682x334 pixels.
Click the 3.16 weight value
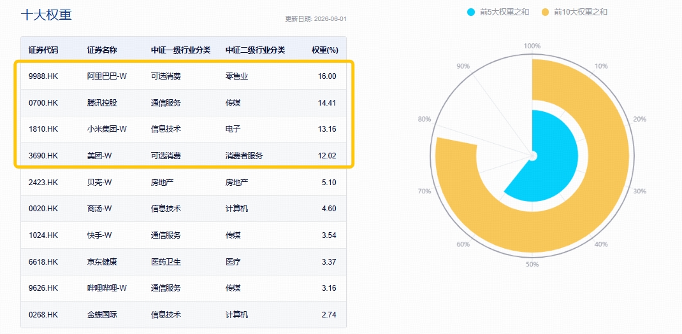click(329, 288)
